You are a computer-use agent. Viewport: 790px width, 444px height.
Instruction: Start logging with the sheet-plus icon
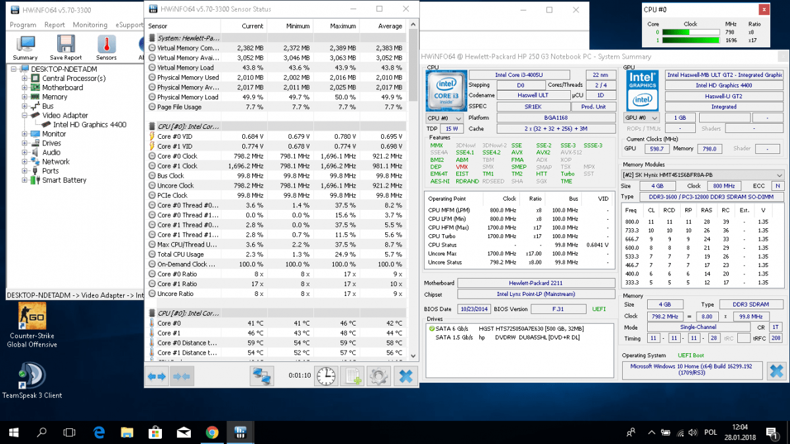353,376
